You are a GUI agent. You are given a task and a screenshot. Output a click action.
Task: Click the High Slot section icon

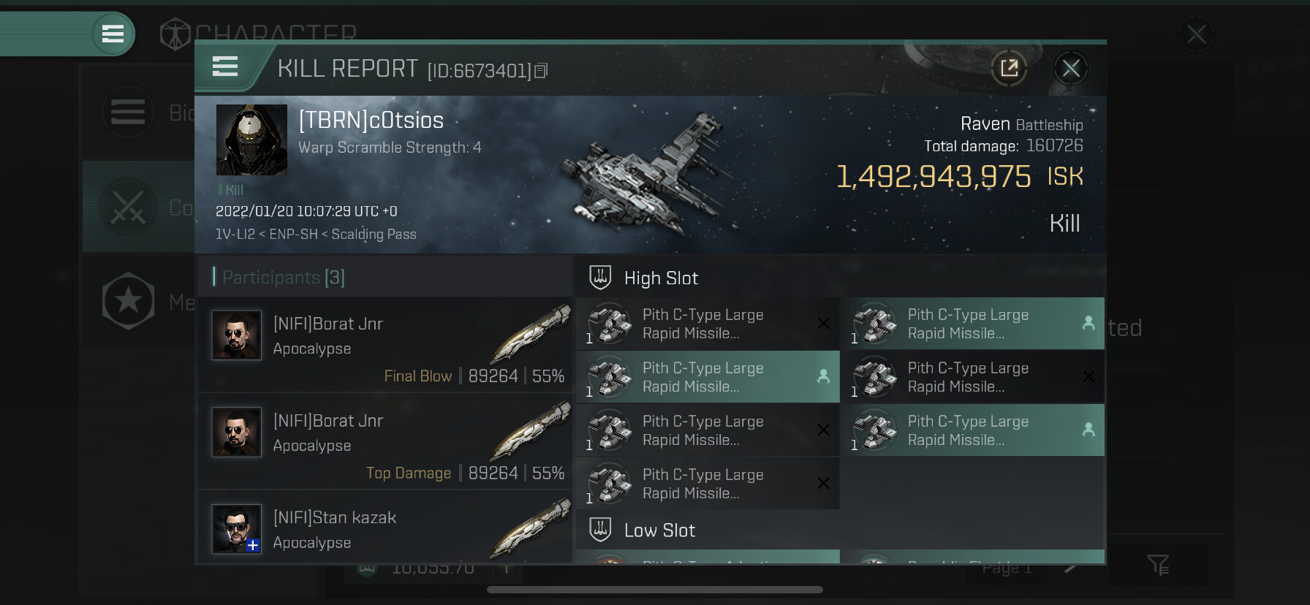tap(600, 278)
